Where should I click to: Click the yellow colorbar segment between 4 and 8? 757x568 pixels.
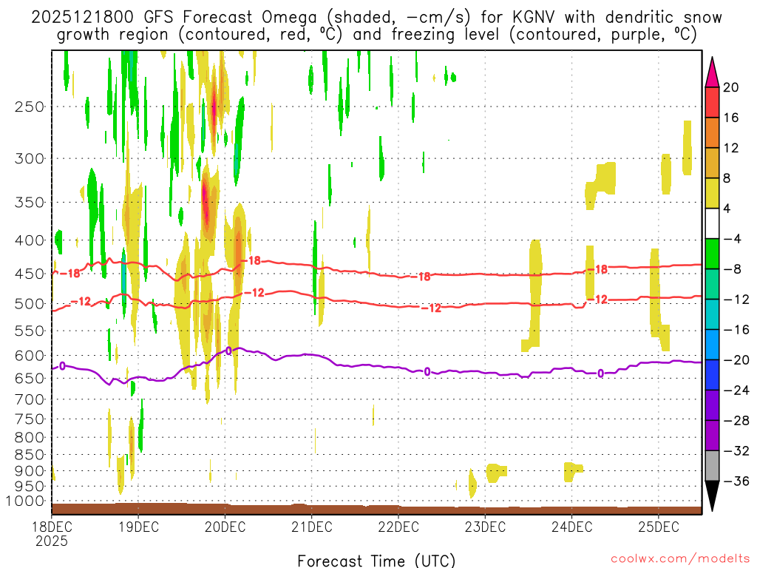[712, 193]
